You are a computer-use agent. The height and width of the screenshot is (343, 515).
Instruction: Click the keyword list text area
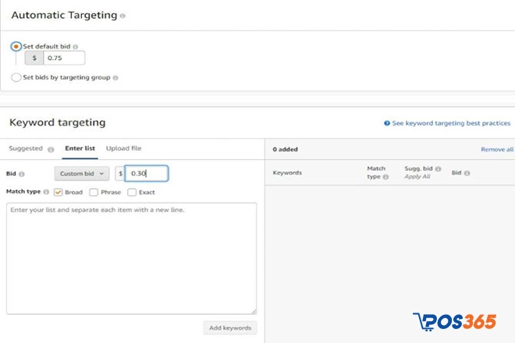[131, 259]
